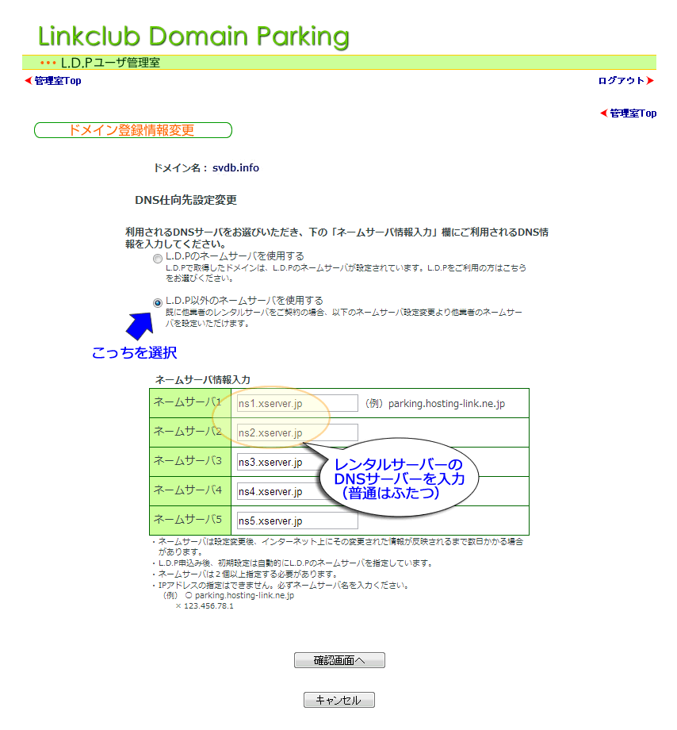Log out via the ログアウト link

pyautogui.click(x=621, y=81)
